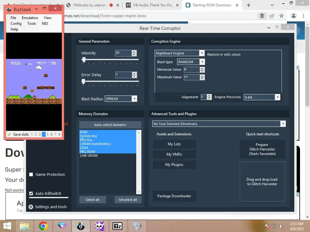Open the Windows Start menu
310x232 pixels.
point(7,226)
